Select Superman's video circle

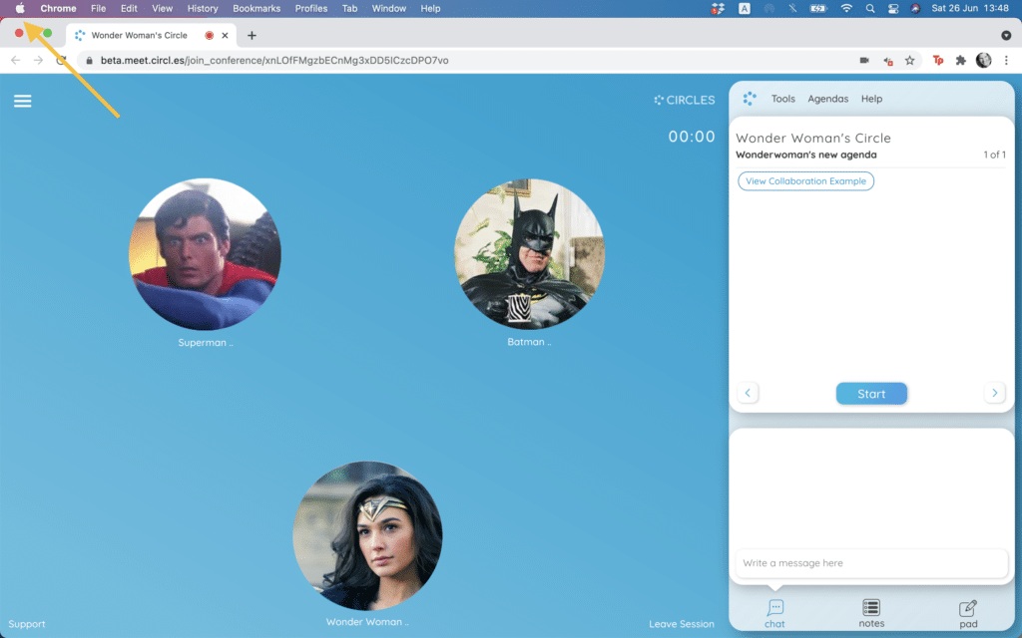pyautogui.click(x=205, y=254)
